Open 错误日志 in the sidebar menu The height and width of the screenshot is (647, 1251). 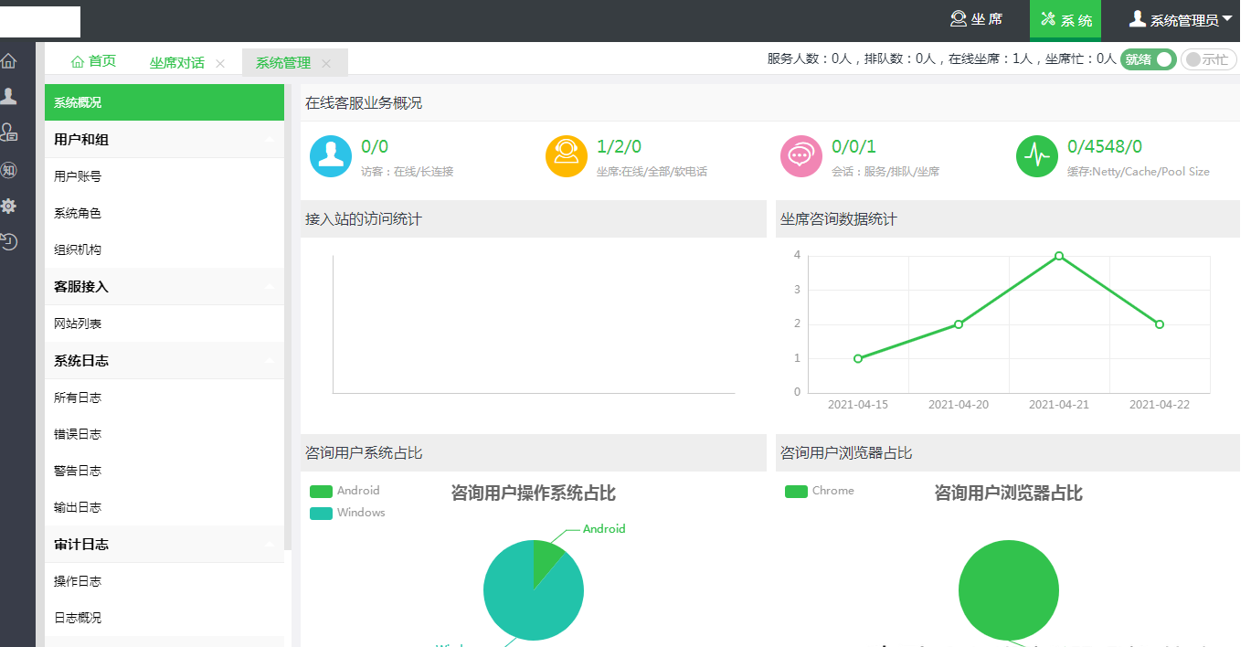coord(78,433)
